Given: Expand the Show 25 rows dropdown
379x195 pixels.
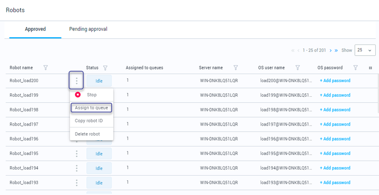Looking at the screenshot, I should pos(365,50).
